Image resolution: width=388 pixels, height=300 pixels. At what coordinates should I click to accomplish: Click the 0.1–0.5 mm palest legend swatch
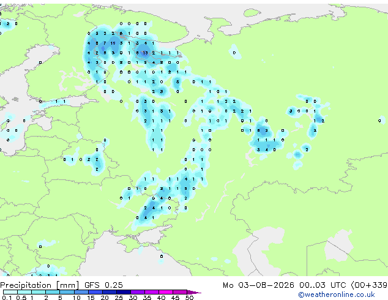point(10,292)
